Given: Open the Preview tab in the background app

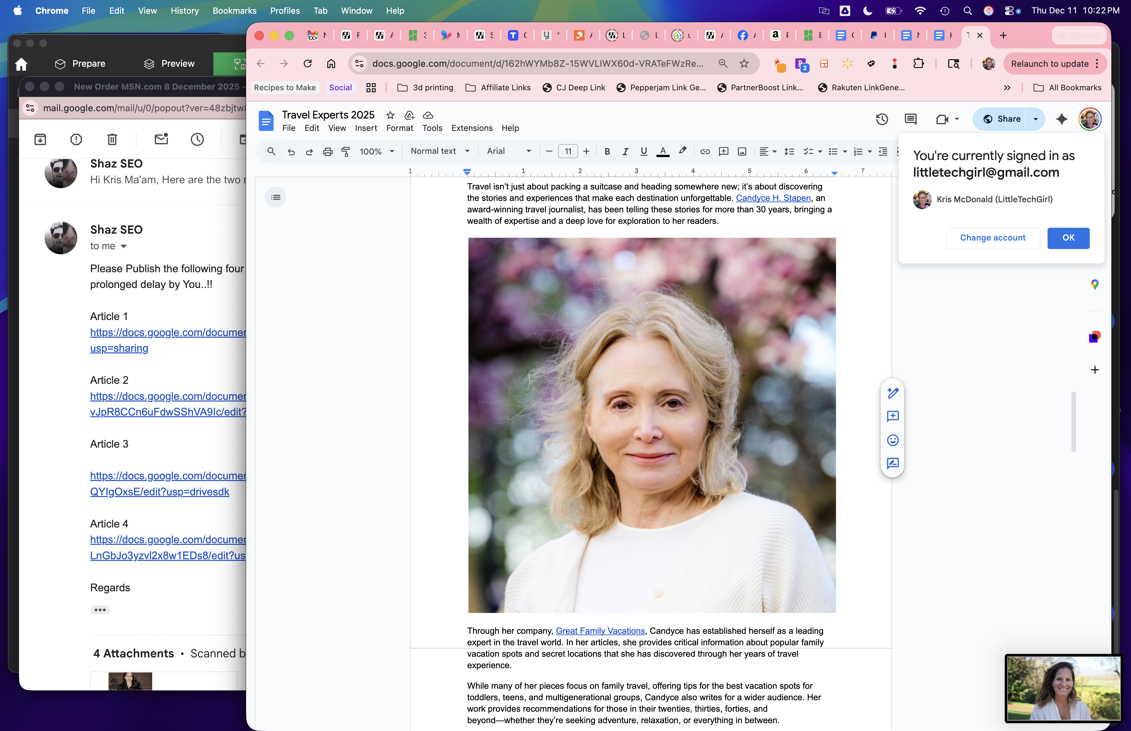Looking at the screenshot, I should [170, 63].
